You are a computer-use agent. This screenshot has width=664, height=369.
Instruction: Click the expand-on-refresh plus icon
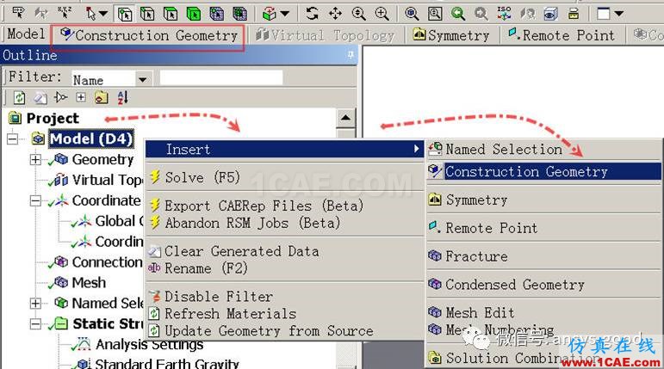[80, 98]
